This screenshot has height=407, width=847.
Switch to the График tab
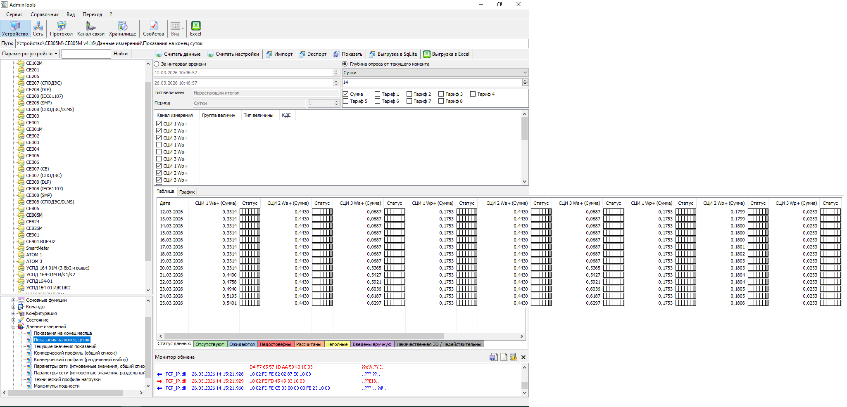(x=187, y=192)
